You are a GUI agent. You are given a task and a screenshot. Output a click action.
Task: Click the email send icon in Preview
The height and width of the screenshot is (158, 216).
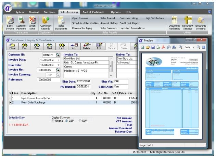click(x=169, y=47)
